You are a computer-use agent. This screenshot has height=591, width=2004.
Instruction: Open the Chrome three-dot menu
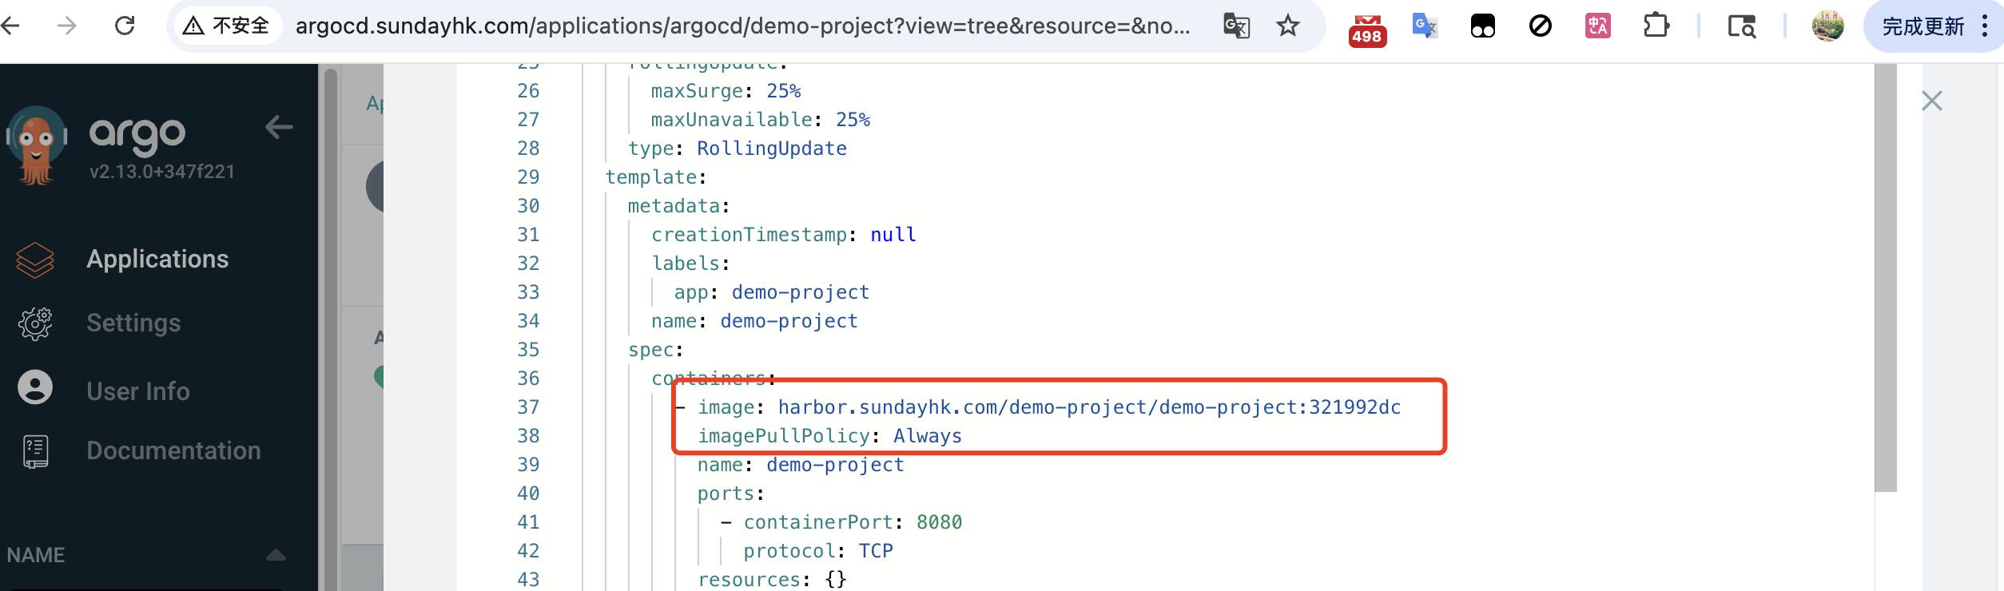click(1985, 26)
